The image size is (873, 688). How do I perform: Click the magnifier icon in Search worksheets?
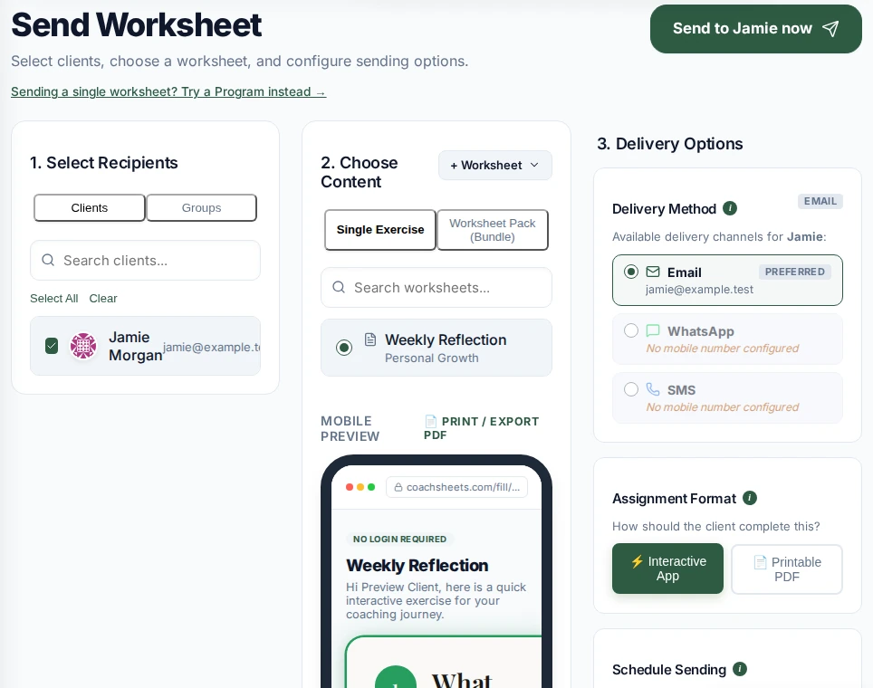click(339, 287)
